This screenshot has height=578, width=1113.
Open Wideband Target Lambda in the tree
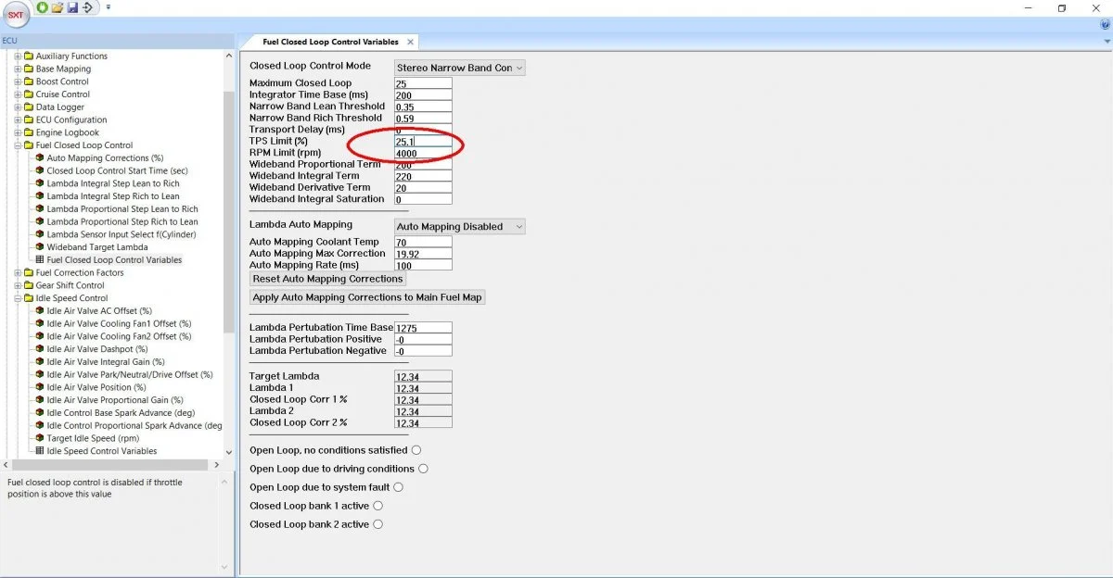coord(96,247)
